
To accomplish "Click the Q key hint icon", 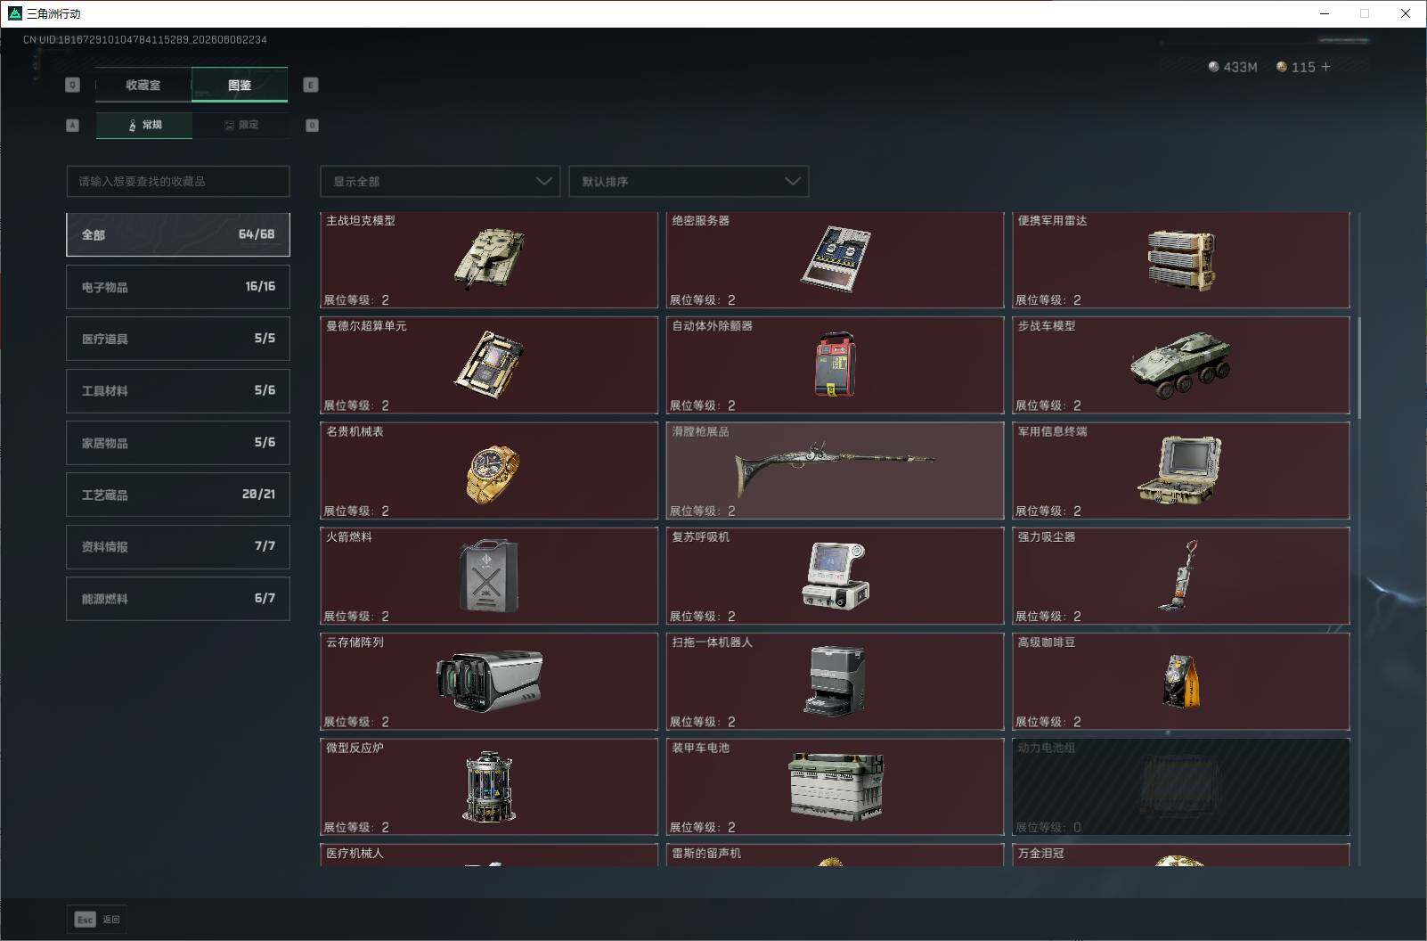I will pos(73,85).
